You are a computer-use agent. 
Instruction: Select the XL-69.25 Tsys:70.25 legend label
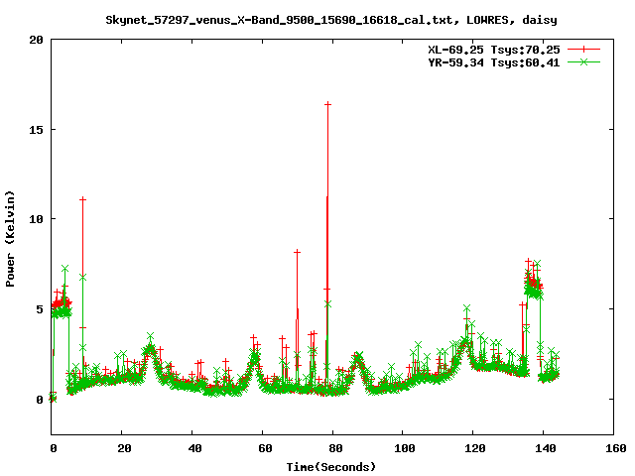[494, 50]
